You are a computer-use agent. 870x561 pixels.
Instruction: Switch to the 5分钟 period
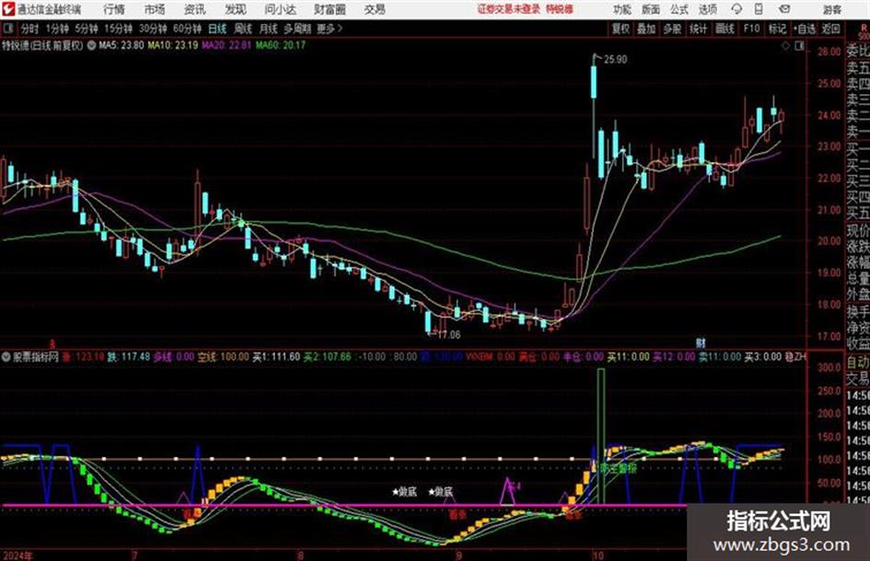[x=87, y=29]
